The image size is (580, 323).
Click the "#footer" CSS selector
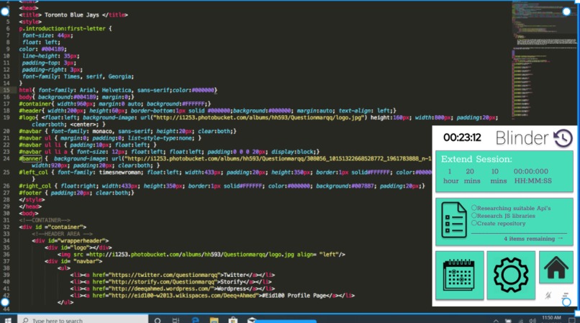coord(31,193)
